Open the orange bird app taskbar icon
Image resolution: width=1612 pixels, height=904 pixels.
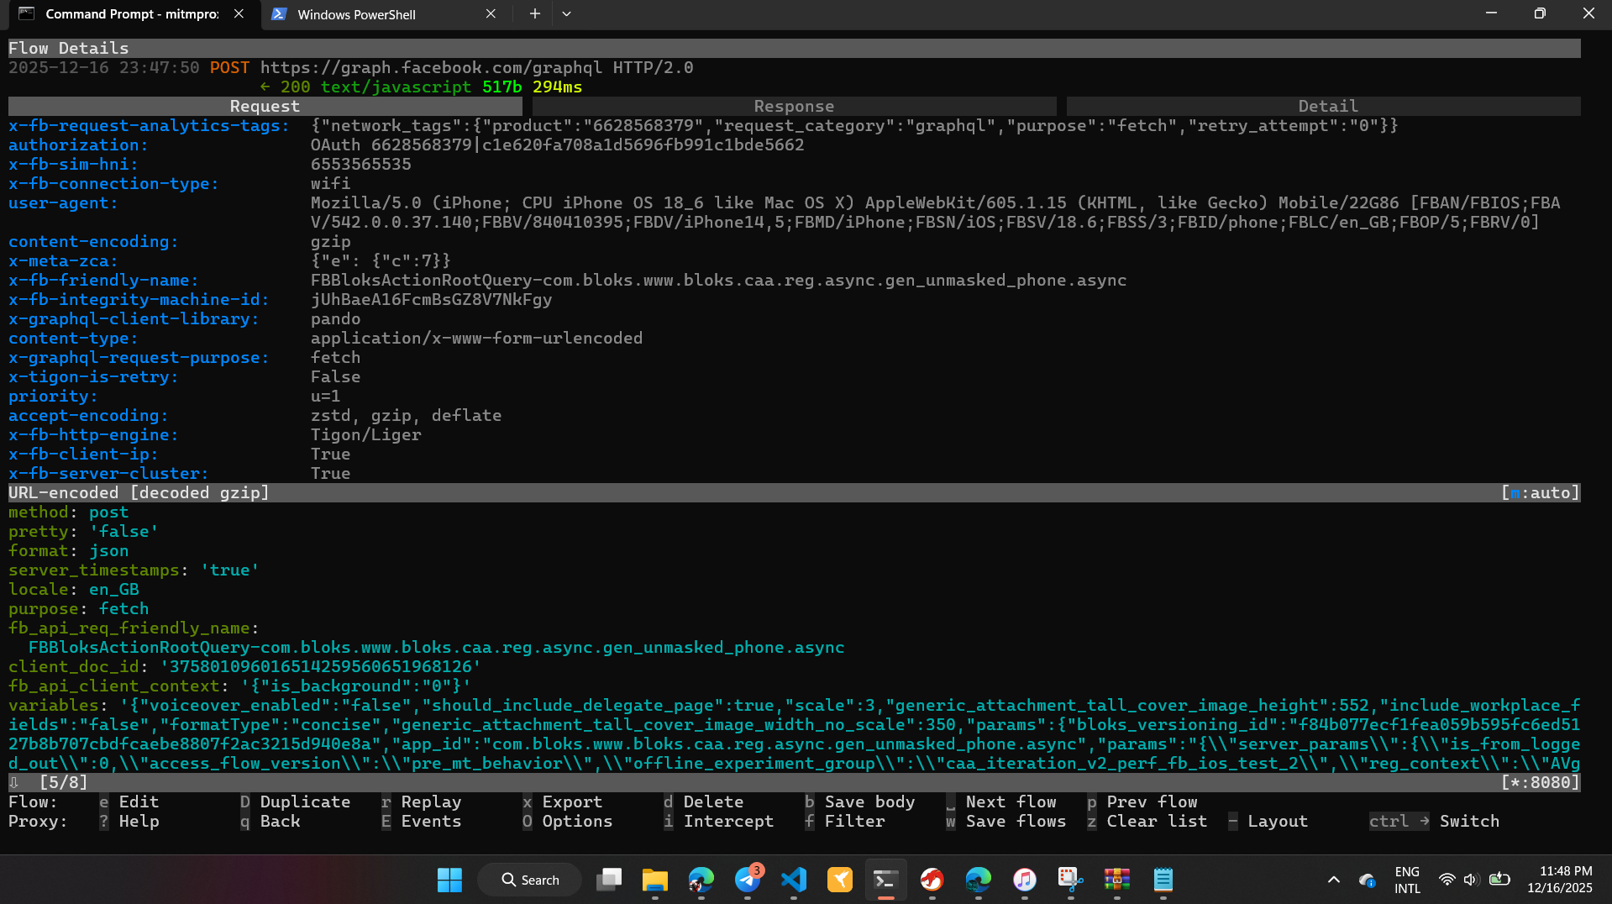click(x=840, y=880)
